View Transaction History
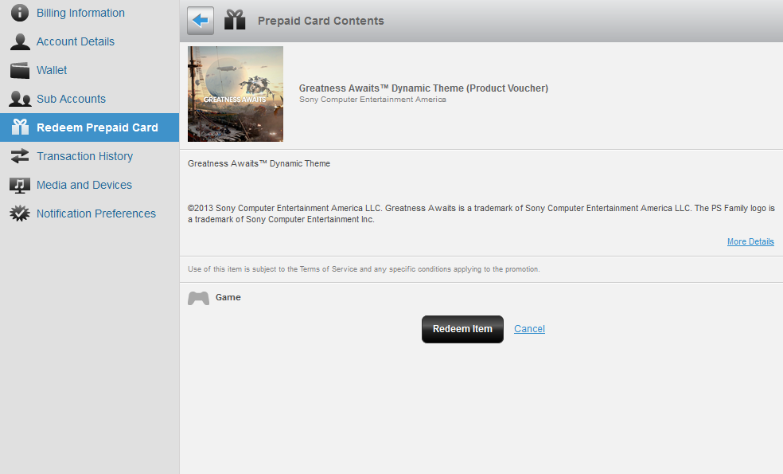This screenshot has height=474, width=783. point(84,156)
